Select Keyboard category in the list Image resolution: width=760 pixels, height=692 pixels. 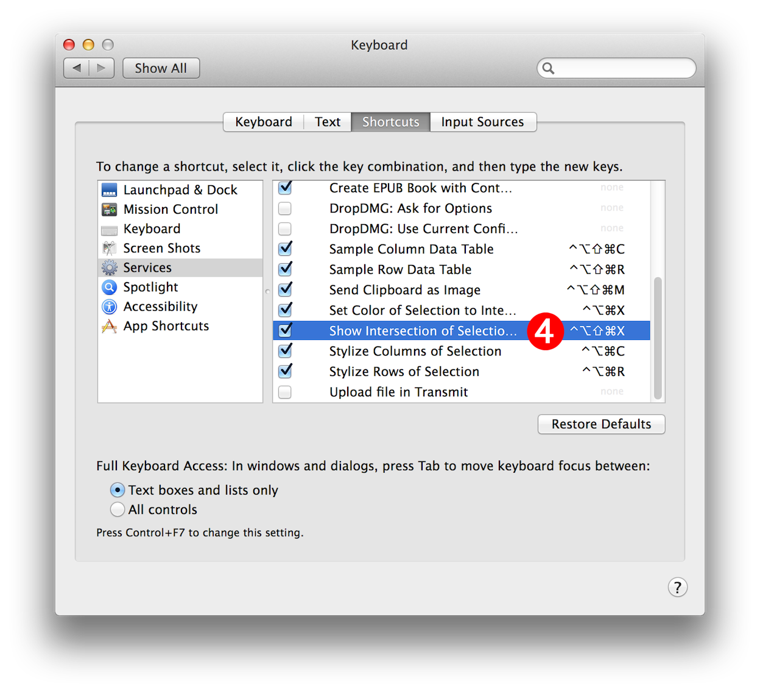click(x=180, y=229)
